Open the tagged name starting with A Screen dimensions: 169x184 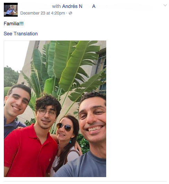(94, 6)
